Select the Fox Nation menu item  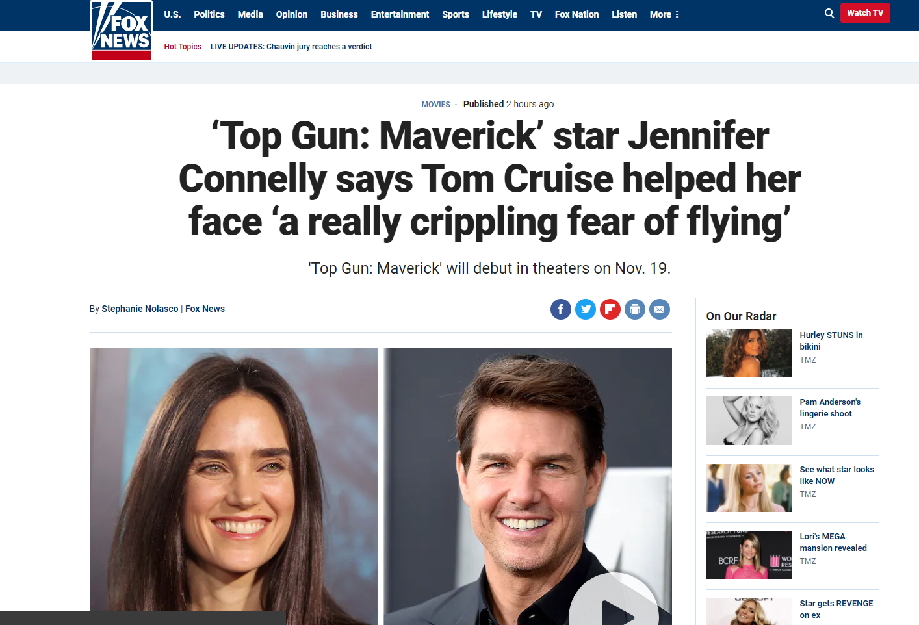(576, 14)
